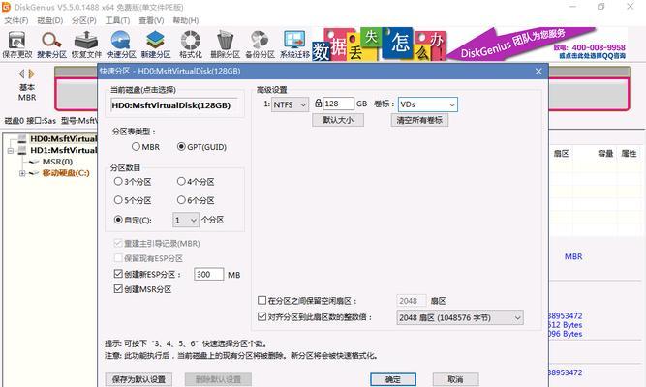Image resolution: width=646 pixels, height=387 pixels.
Task: Click the Cancel (取消) button
Action: [455, 379]
